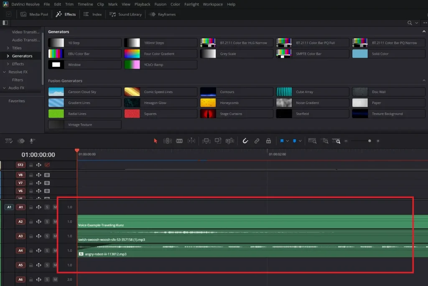
Task: Disable video track V6 filmstrip icon
Action: tap(47, 191)
